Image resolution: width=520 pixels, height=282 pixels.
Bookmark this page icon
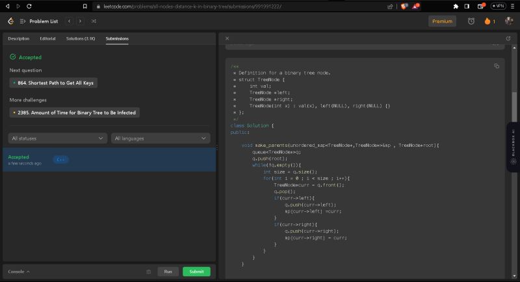tap(85, 6)
